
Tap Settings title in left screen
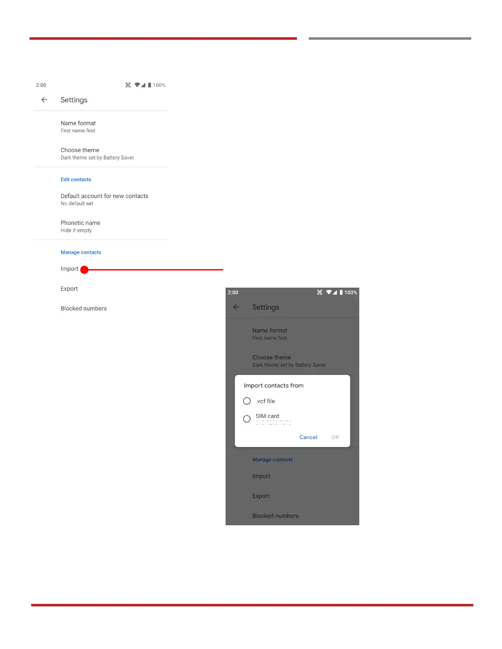pos(74,100)
